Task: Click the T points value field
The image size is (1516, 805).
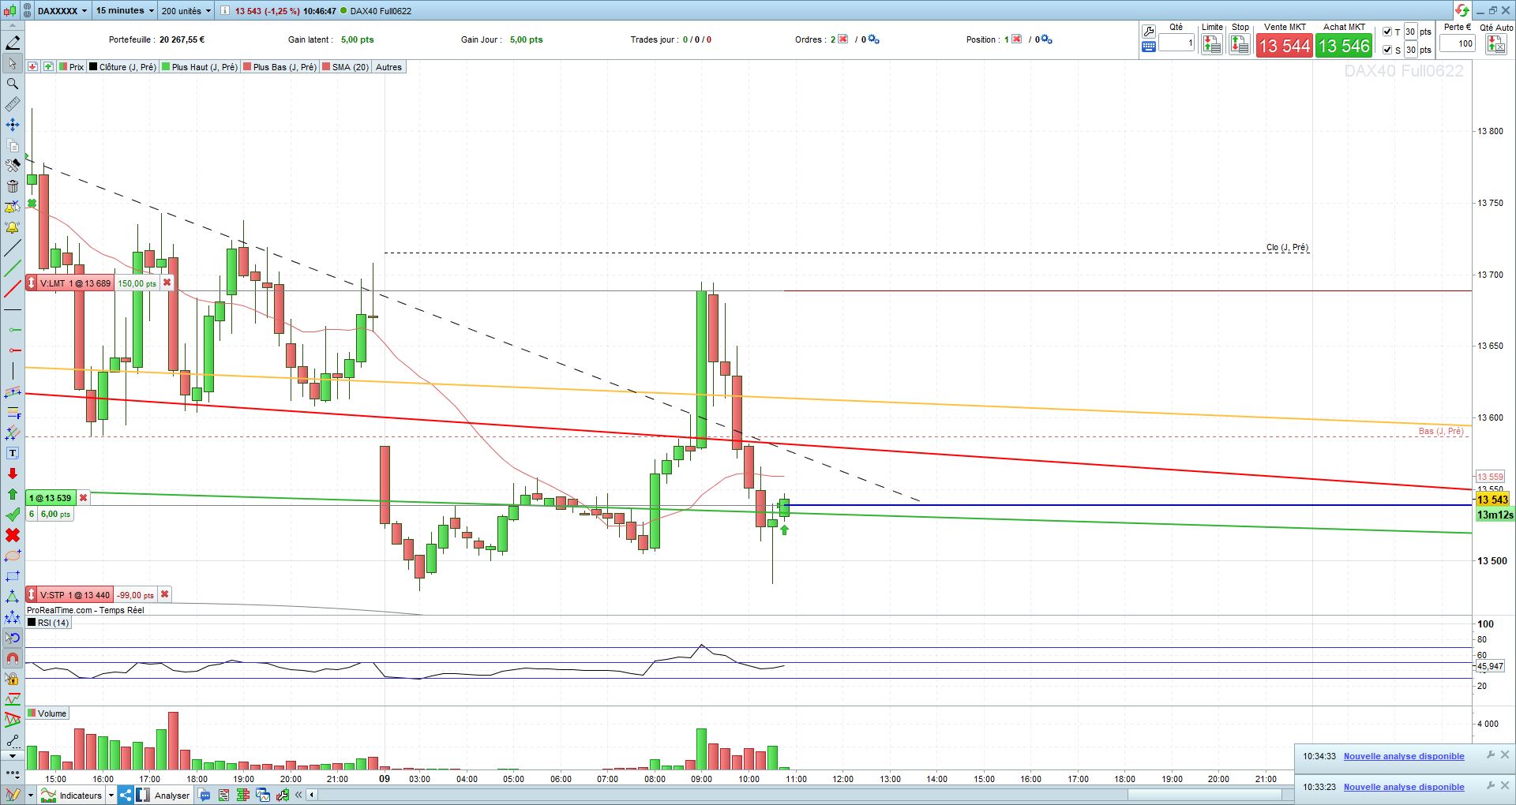Action: coord(1410,32)
